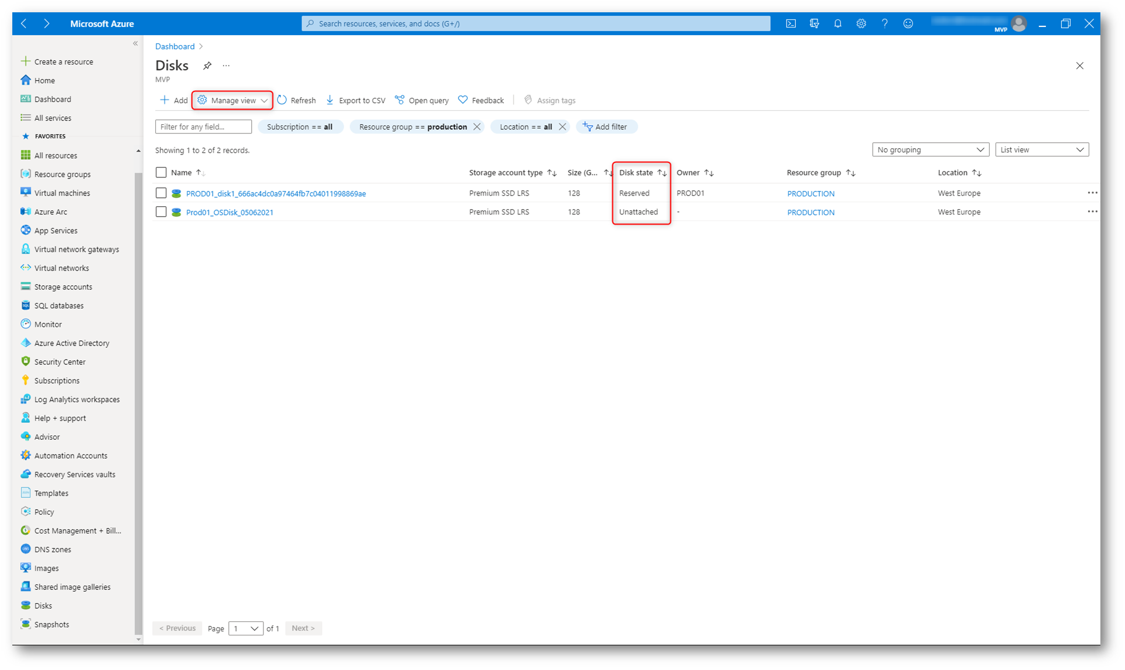Pin the Disks blade to the dashboard
1125x670 pixels.
[207, 66]
